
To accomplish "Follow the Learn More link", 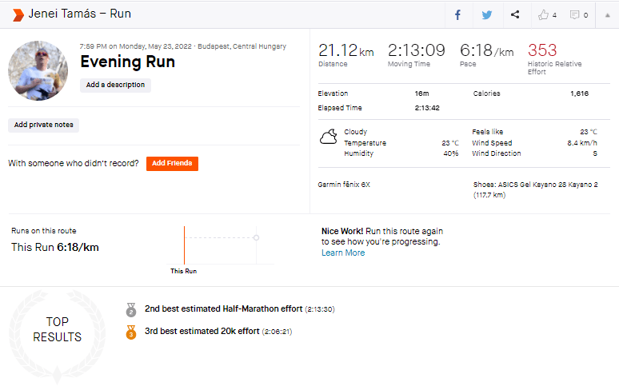I will (x=343, y=253).
